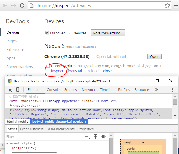Minimize the Developer Tools window

tap(144, 81)
